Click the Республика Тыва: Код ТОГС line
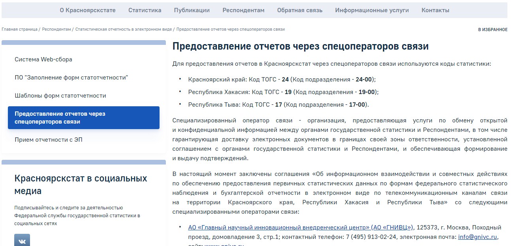This screenshot has height=246, width=511. [278, 105]
